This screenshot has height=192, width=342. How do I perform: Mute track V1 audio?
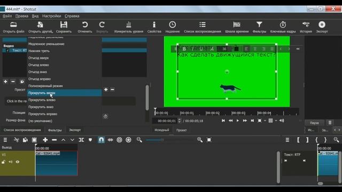[11, 162]
